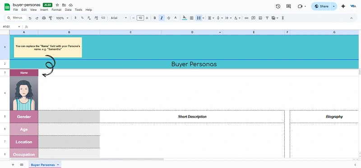This screenshot has height=168, width=361.
Task: Open text wrapping dropdown
Action: pyautogui.click(x=228, y=18)
